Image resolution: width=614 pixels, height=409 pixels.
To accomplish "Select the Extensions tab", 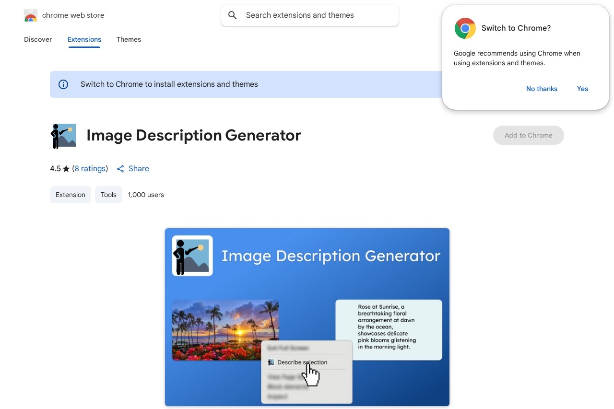I will pyautogui.click(x=84, y=39).
